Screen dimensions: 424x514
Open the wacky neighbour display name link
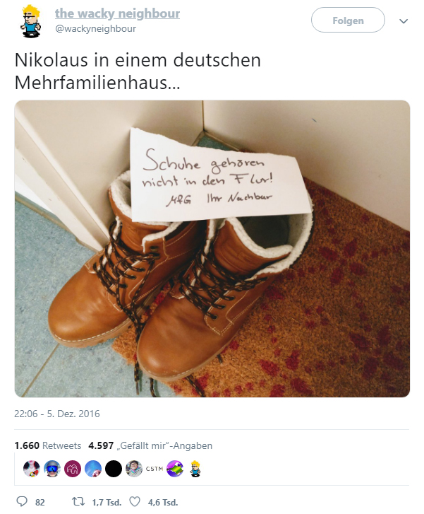(x=117, y=13)
